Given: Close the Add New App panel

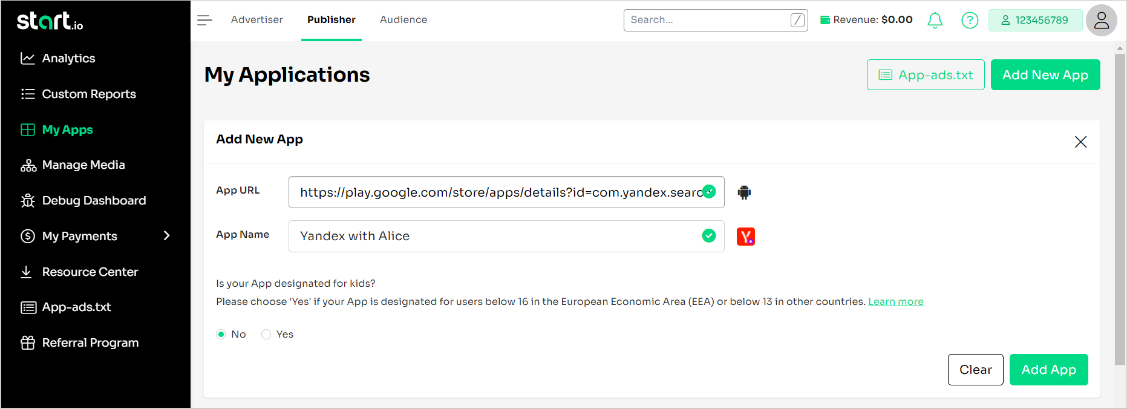Looking at the screenshot, I should [1080, 142].
